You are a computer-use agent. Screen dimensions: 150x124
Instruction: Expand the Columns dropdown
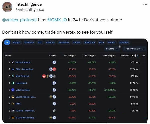pyautogui.click(x=112, y=49)
